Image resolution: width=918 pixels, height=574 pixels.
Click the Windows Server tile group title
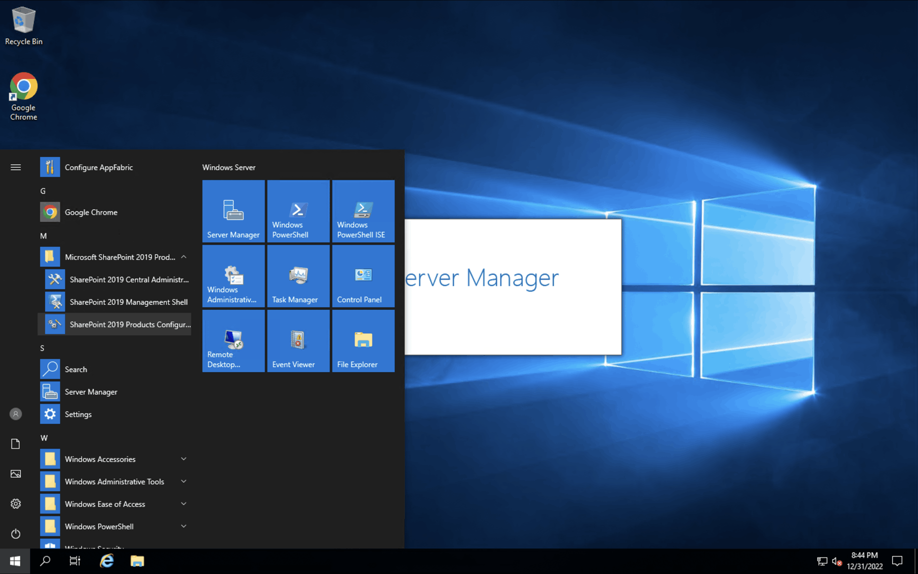(x=229, y=167)
